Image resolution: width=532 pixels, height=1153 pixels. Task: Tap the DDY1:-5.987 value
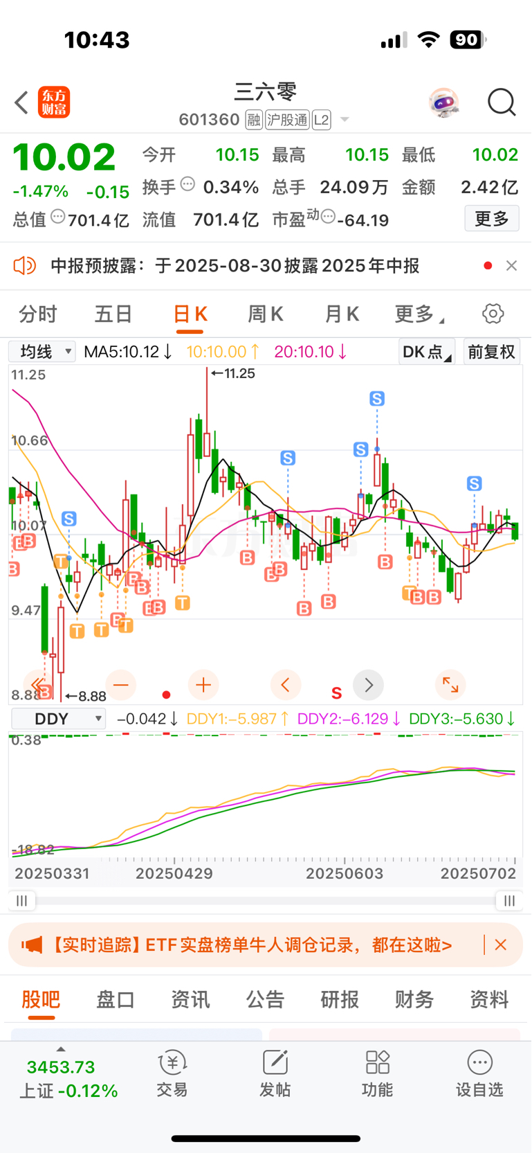click(x=238, y=719)
